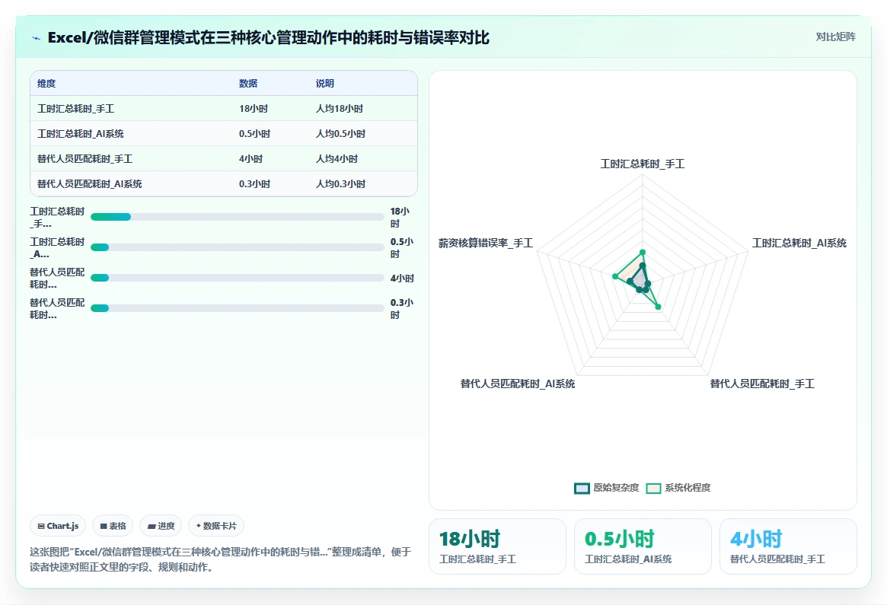Toggle the 原始复杂度 legend swatch
This screenshot has height=605, width=887.
[x=582, y=488]
